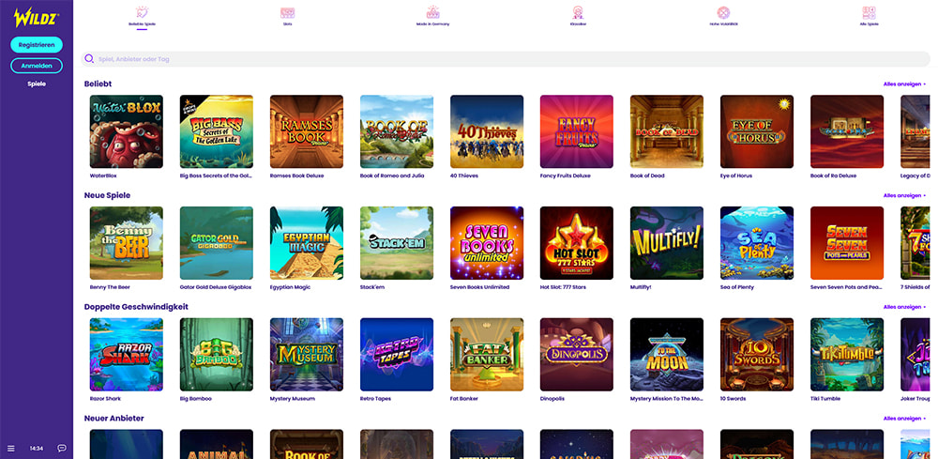Expand 'Alles anzeigen' for the Beliebt row
This screenshot has height=459, width=938.
(904, 84)
